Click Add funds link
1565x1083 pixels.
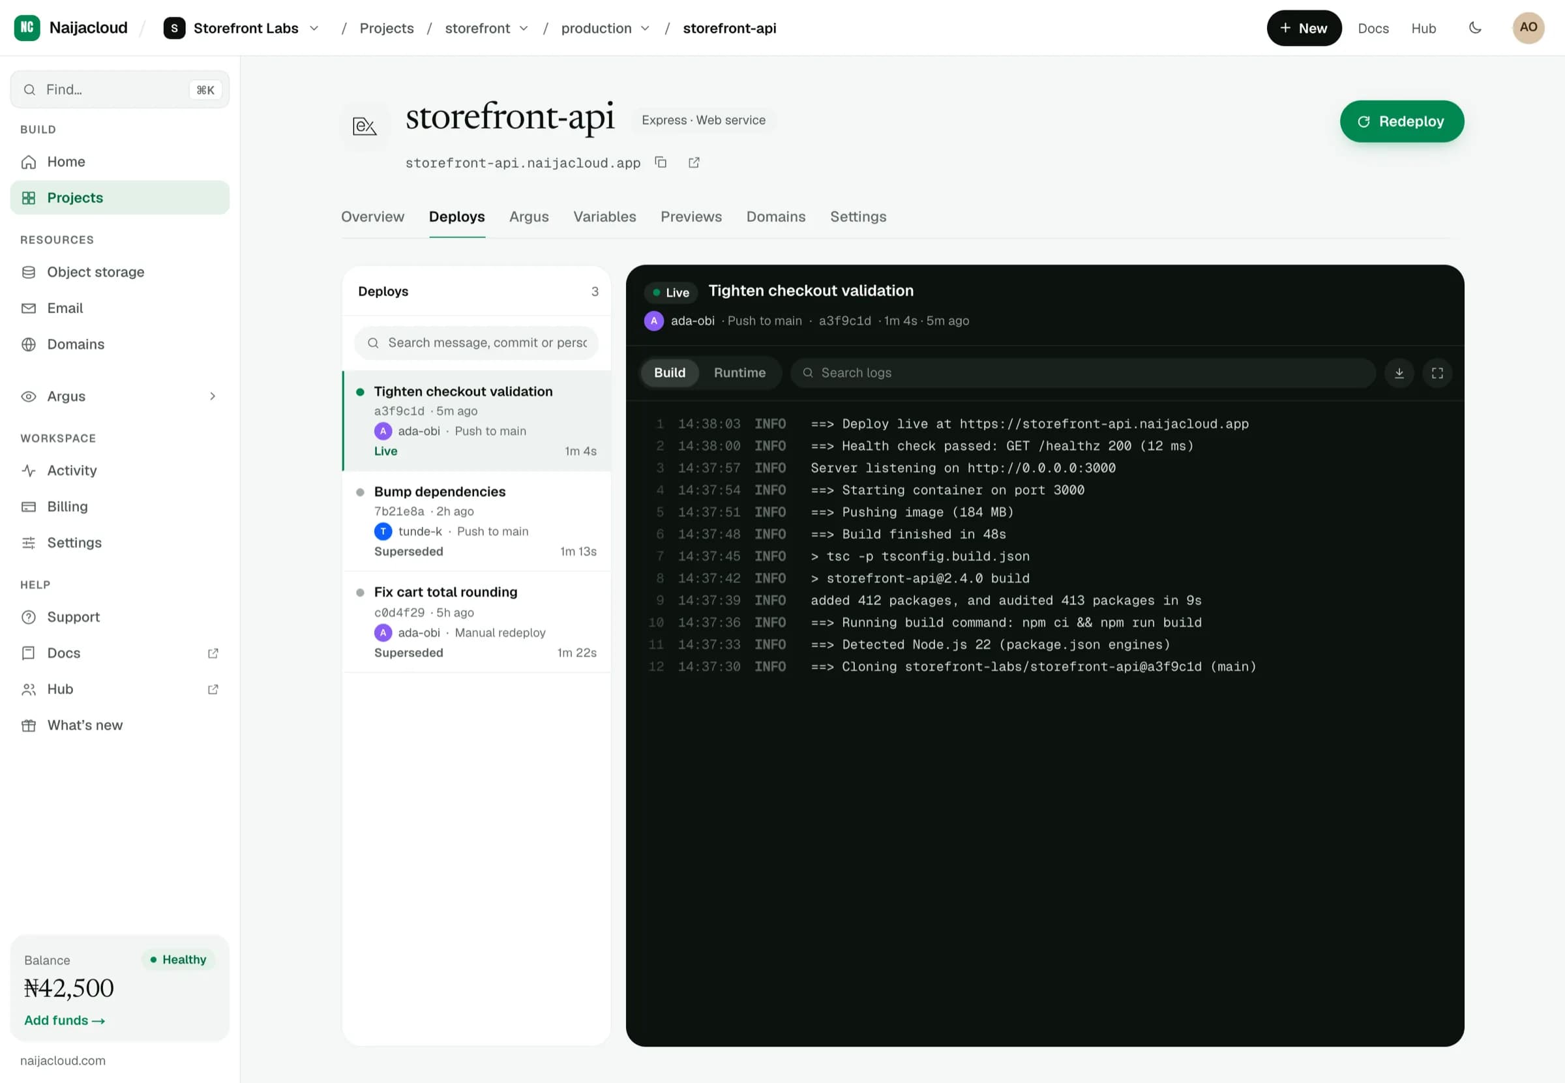coord(65,1020)
